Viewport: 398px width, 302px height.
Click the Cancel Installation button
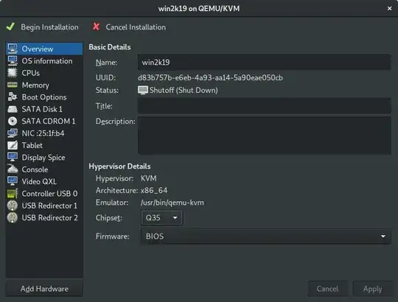(x=129, y=27)
